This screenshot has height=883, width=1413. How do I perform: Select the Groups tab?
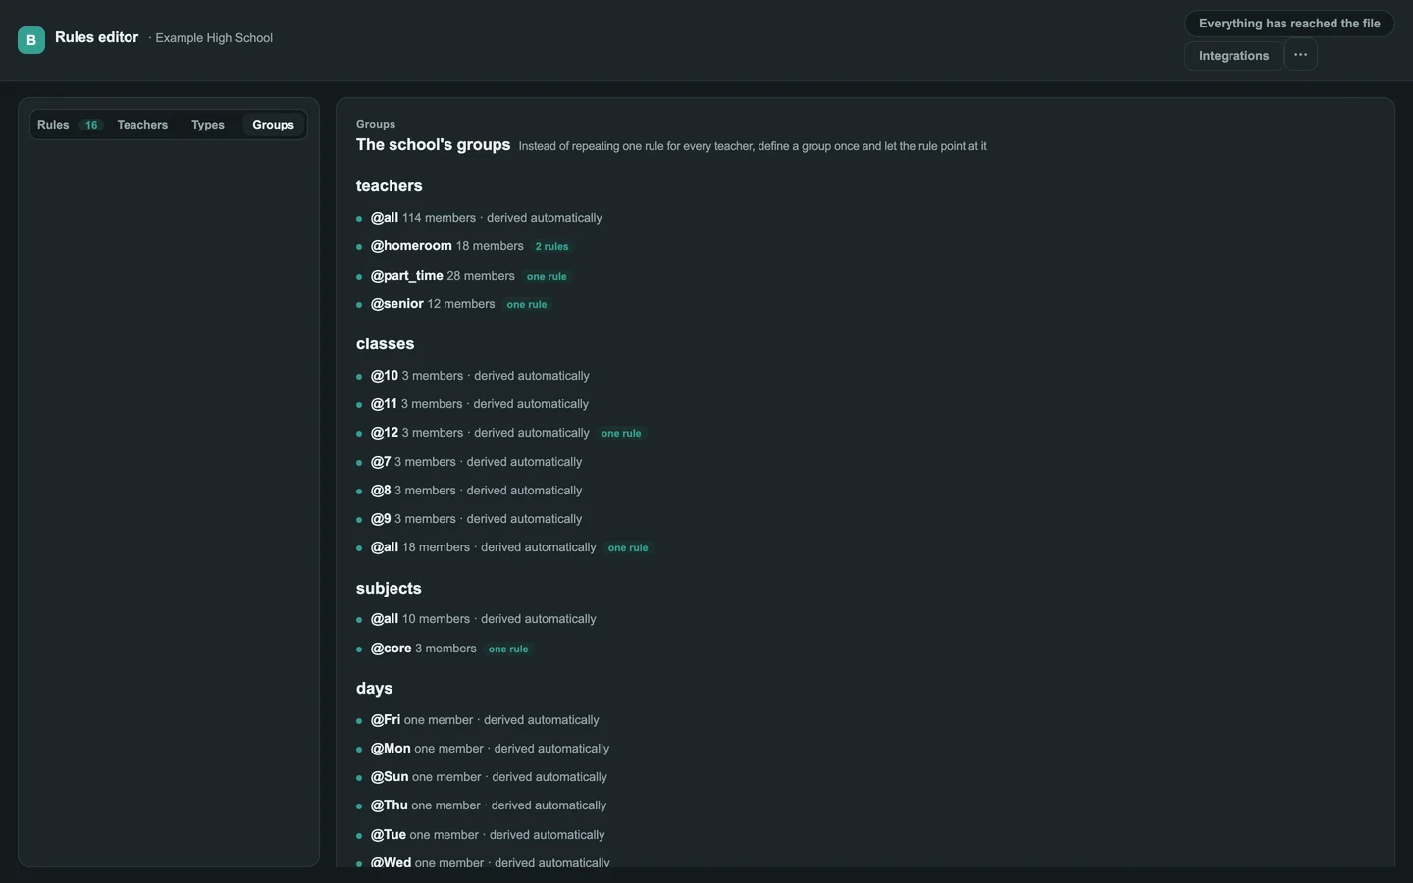click(x=273, y=125)
